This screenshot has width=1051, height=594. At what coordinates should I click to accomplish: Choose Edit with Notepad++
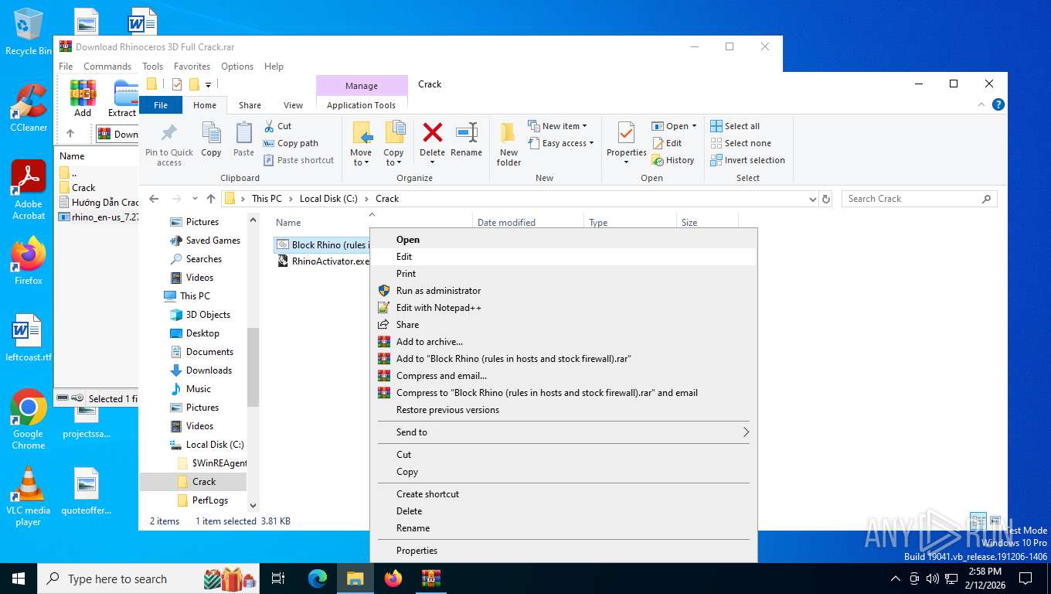[563, 308]
